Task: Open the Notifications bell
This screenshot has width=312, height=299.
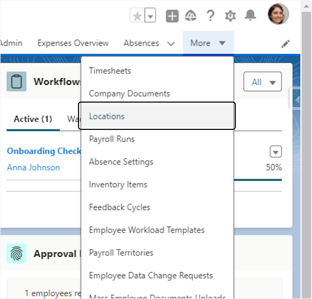Action: (x=250, y=16)
